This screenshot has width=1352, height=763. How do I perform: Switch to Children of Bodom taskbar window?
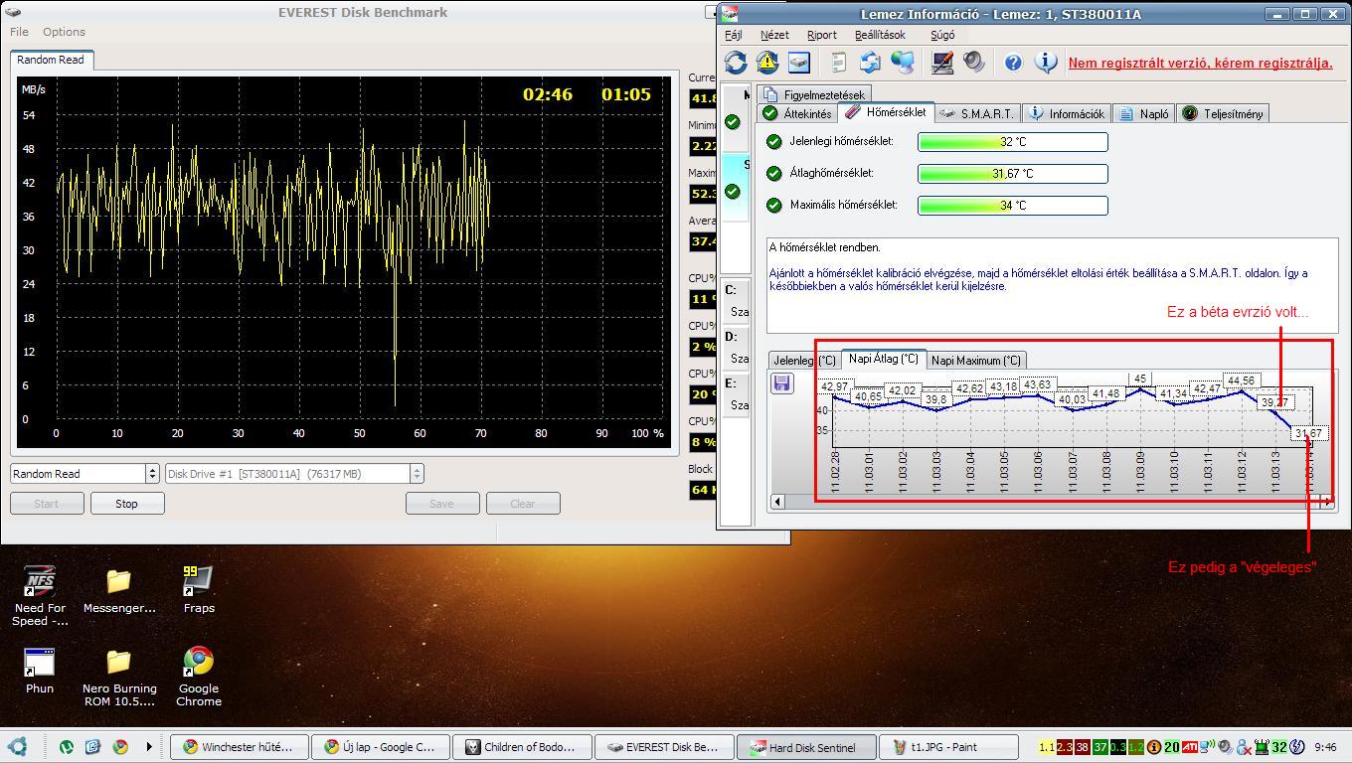[x=521, y=747]
